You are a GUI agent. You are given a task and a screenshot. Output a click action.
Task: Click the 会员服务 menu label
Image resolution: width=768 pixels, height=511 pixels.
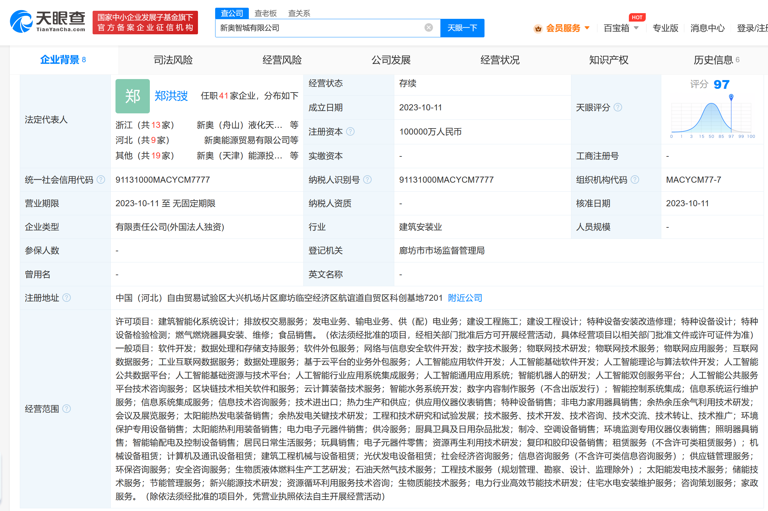pyautogui.click(x=563, y=28)
